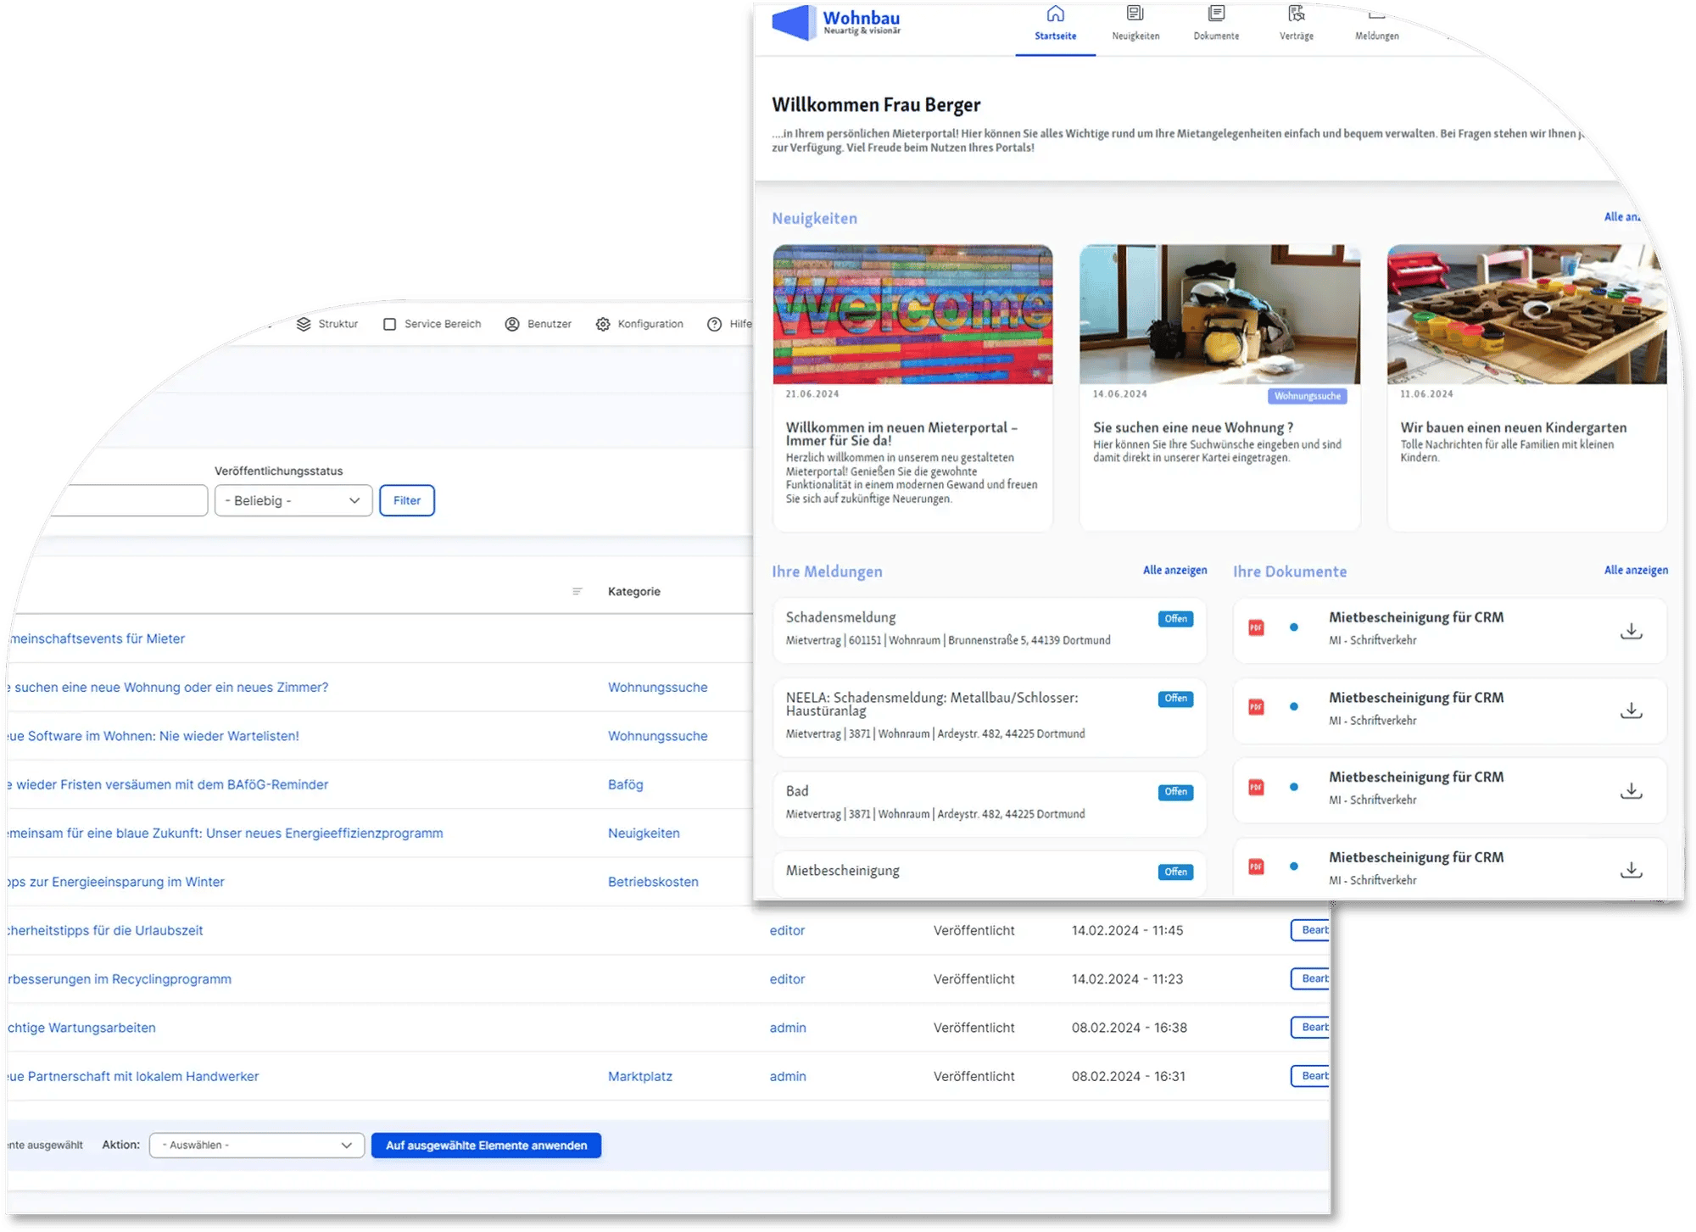The image size is (1696, 1232).
Task: Select the Verträge contract icon
Action: pos(1297,14)
